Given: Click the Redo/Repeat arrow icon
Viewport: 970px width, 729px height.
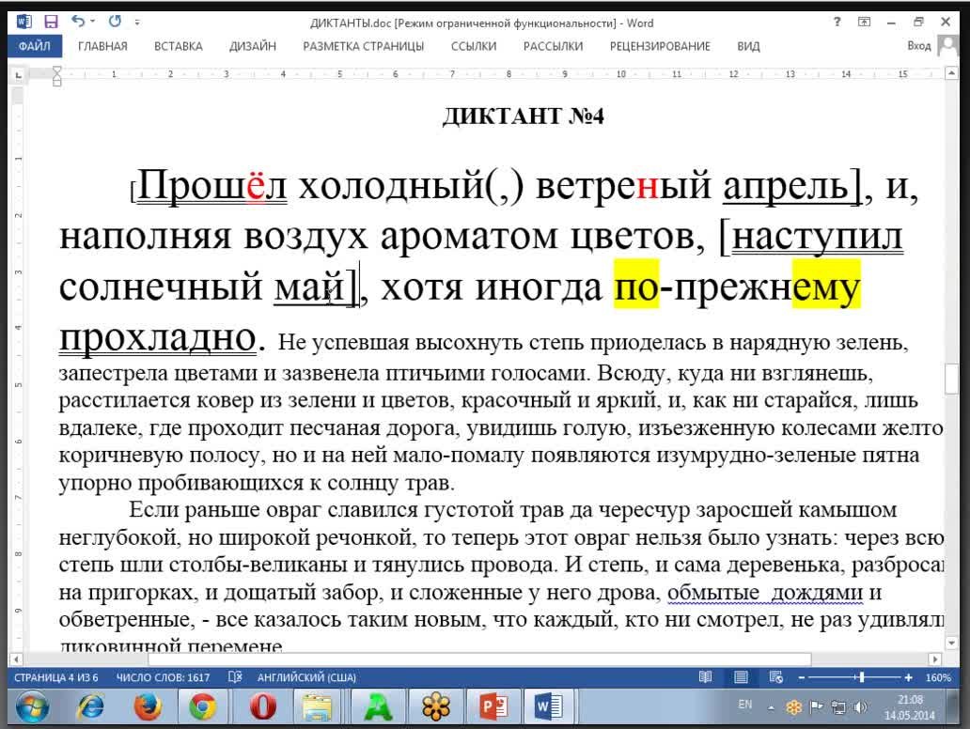Looking at the screenshot, I should 116,22.
